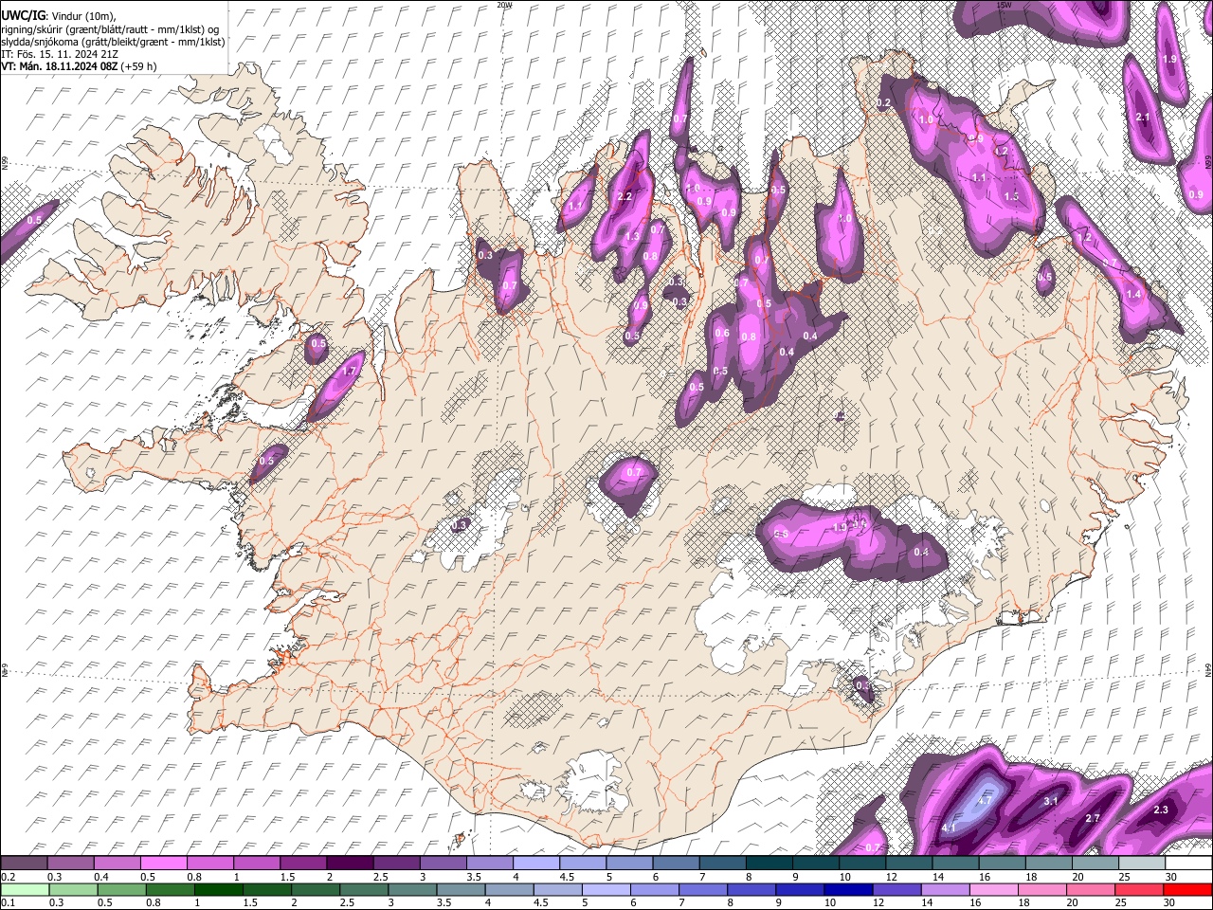This screenshot has width=1213, height=910.
Task: Click the 15W longitude label
Action: (x=1004, y=5)
